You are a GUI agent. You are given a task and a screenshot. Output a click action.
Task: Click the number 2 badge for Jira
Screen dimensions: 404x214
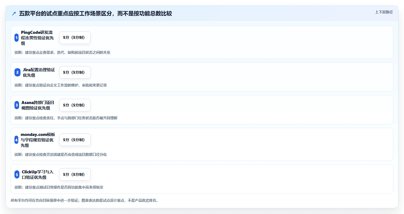[17, 72]
